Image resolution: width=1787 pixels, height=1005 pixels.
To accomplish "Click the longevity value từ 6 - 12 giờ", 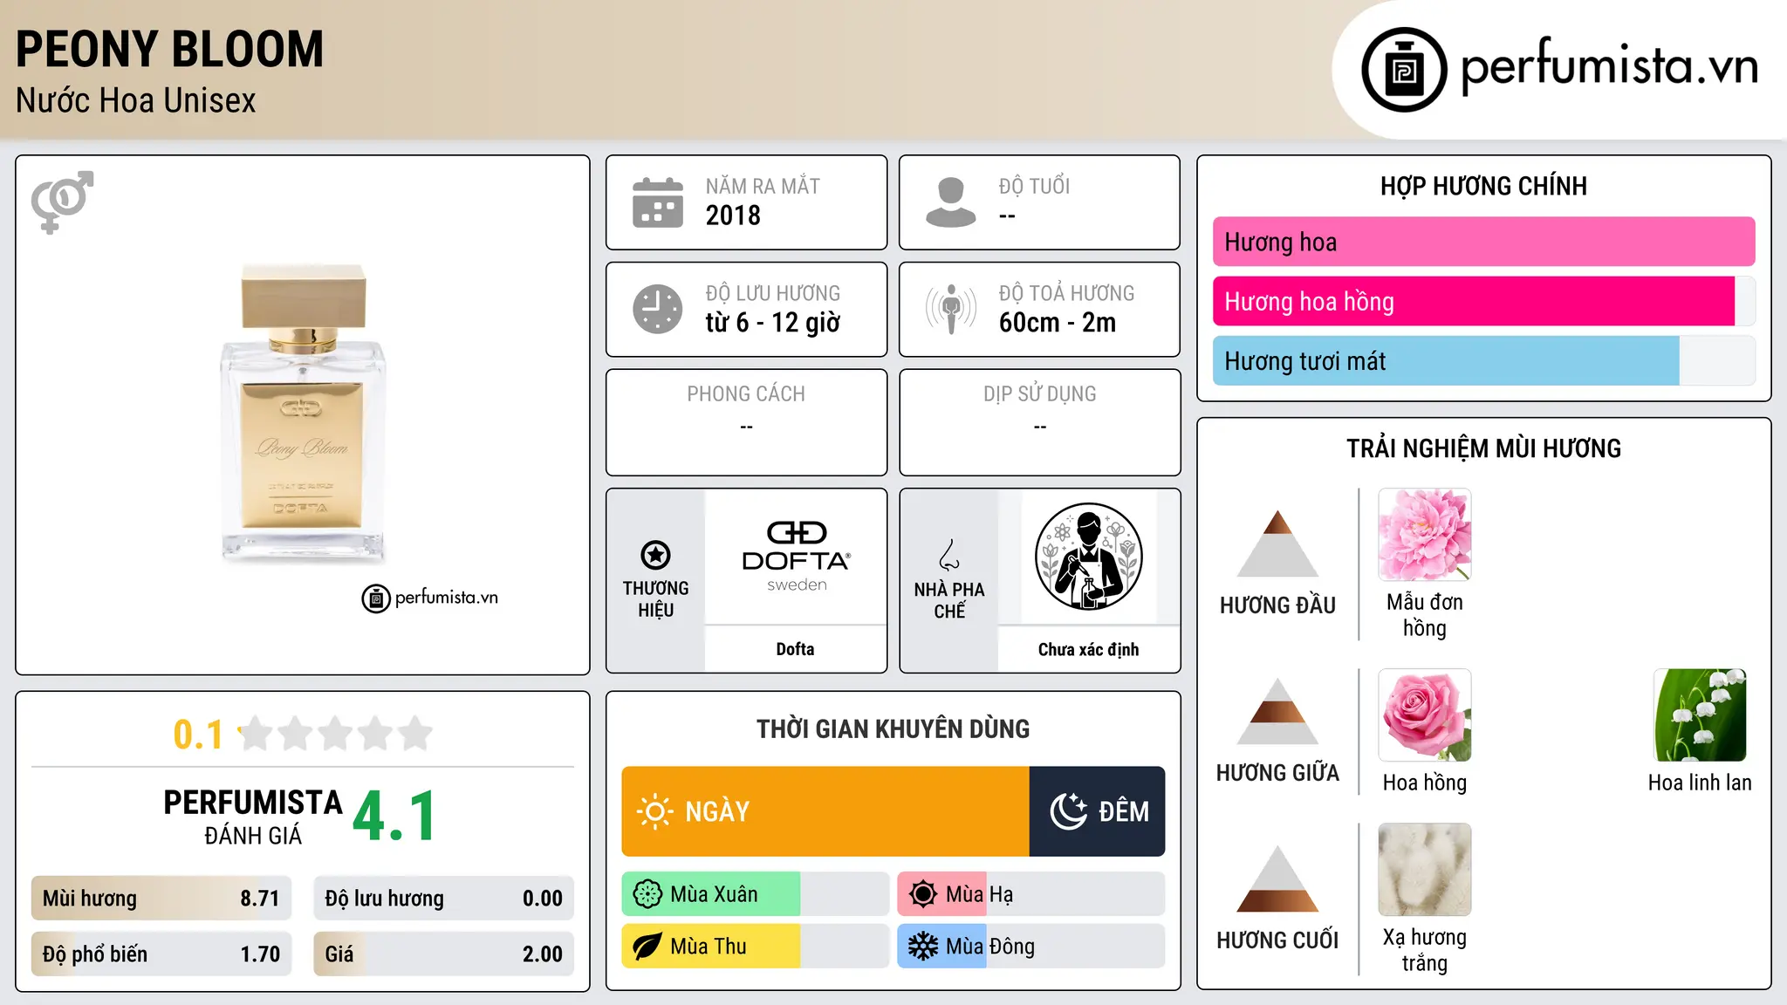I will pos(773,323).
